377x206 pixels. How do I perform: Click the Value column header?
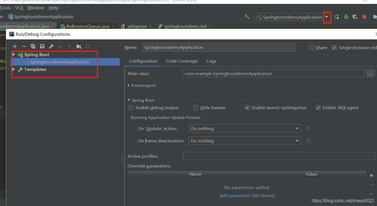pyautogui.click(x=312, y=174)
